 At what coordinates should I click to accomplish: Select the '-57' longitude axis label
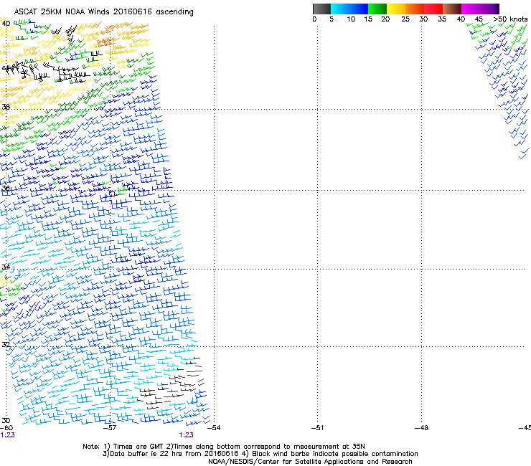click(110, 428)
